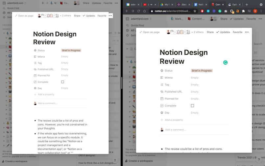Click Grammarly extension icon in Chrome toolbar

[220, 11]
